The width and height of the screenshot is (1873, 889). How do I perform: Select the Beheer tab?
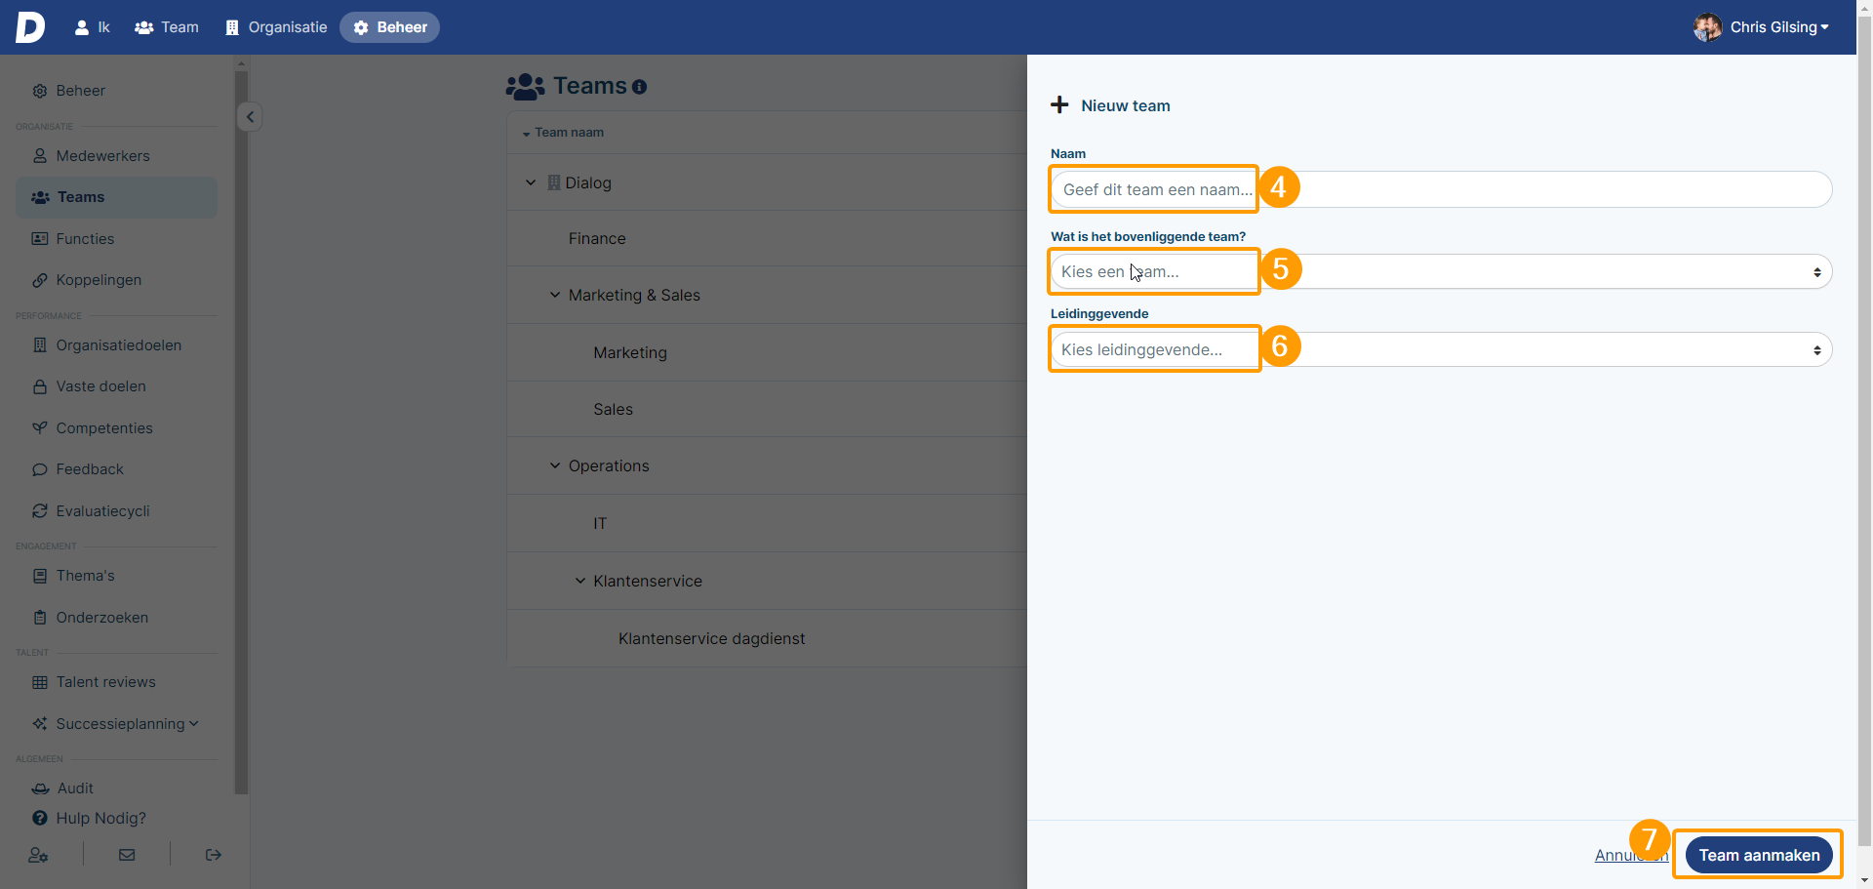click(x=390, y=27)
